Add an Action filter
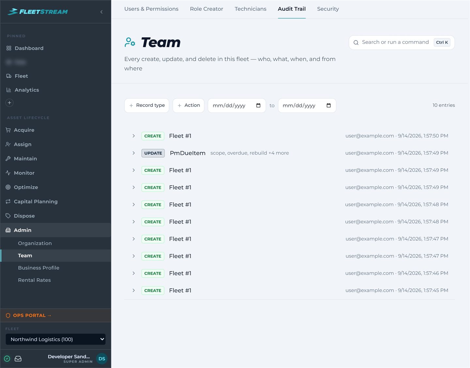 pos(188,105)
